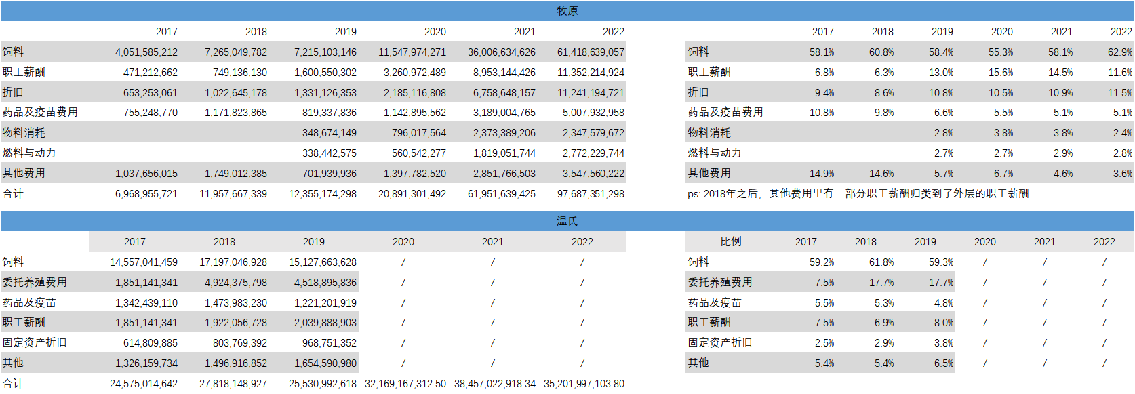Select the 6.5% ratio cell
The height and width of the screenshot is (394, 1135).
coord(944,363)
